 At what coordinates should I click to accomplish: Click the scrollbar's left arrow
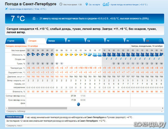coord(6,108)
